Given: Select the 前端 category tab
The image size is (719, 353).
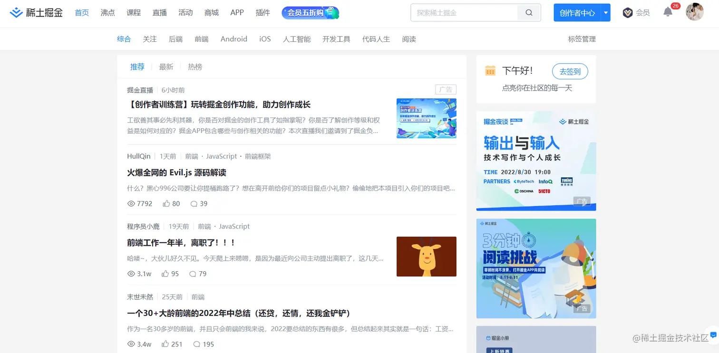Looking at the screenshot, I should click(202, 39).
